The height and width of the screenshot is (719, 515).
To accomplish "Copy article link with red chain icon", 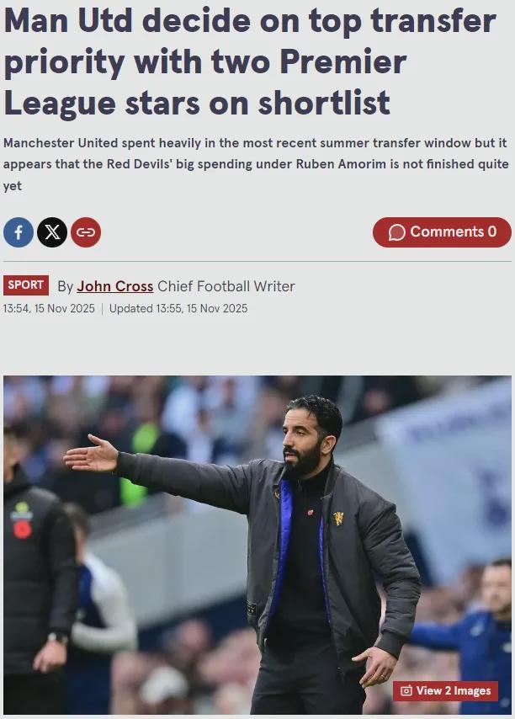I will (86, 232).
